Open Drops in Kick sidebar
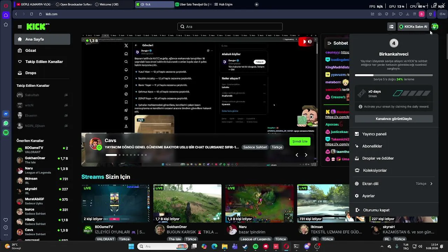The image size is (448, 252). (42, 73)
